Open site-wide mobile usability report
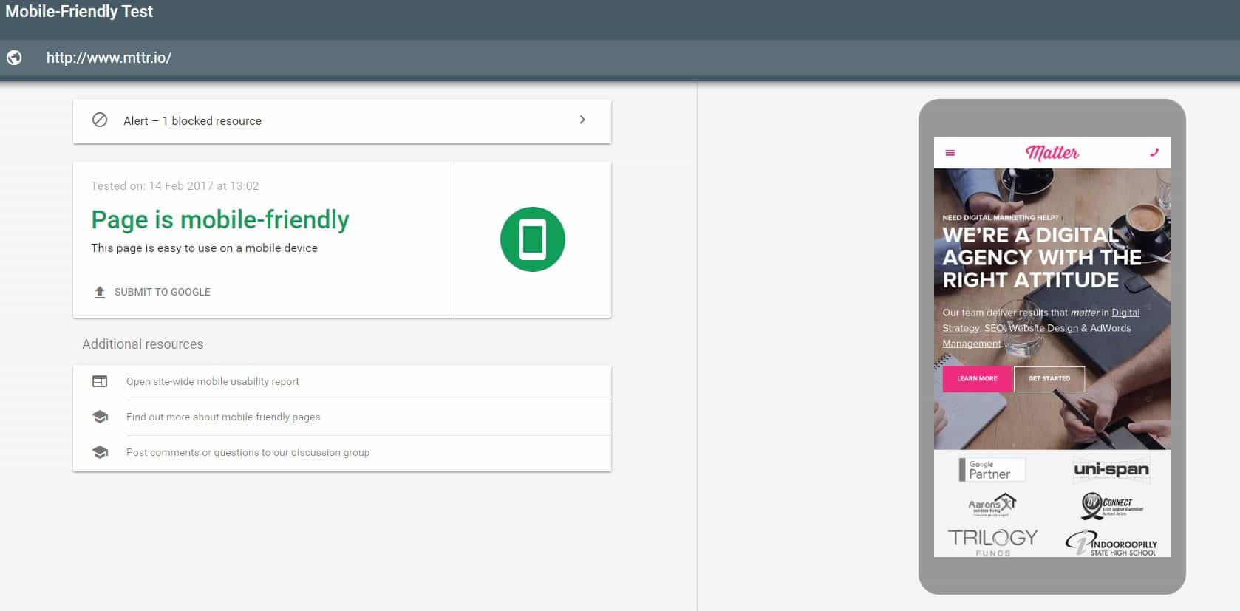 point(213,382)
